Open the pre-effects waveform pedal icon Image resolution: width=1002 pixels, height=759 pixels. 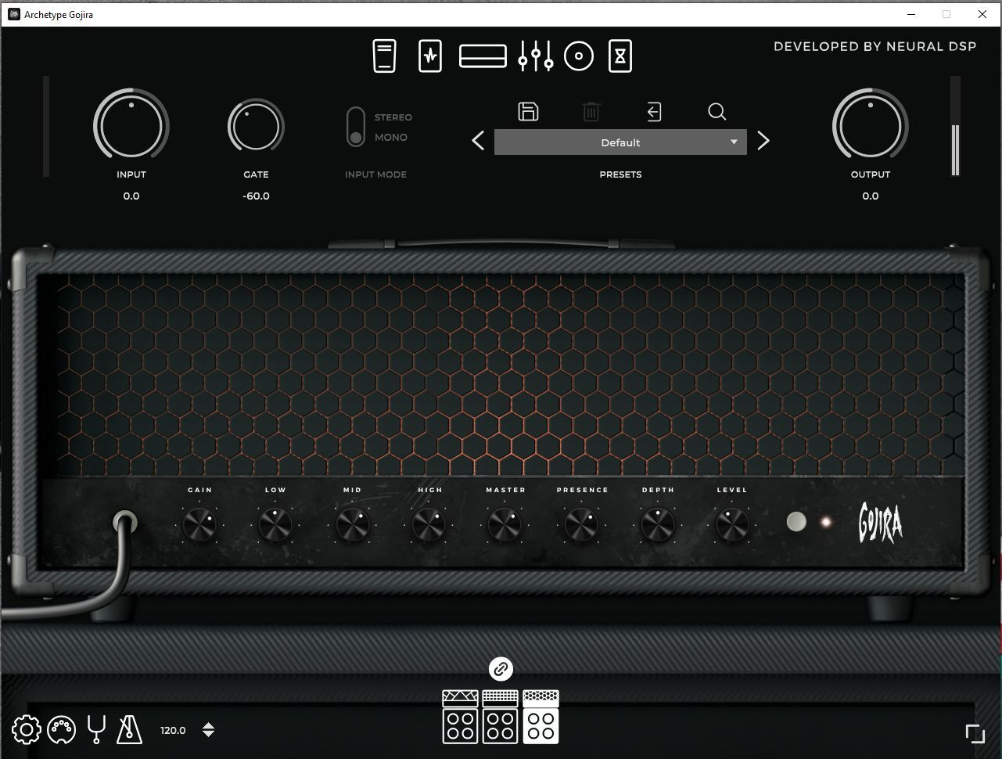(x=430, y=56)
